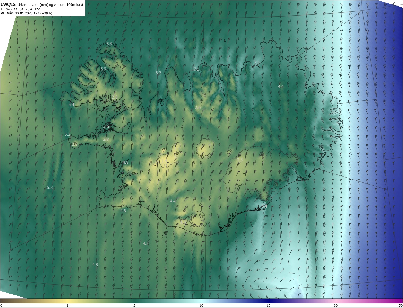Screen dimensions: 403x308
Task: Click the 50 tick on the colour scale
Action: (400, 305)
